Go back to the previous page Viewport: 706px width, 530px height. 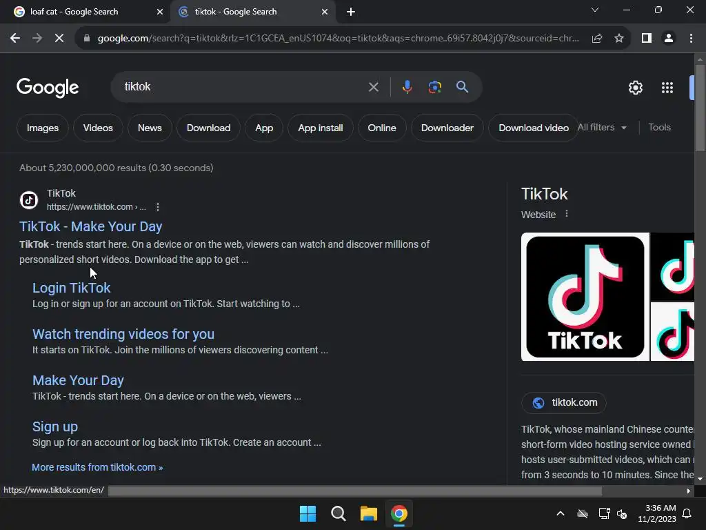click(x=15, y=39)
